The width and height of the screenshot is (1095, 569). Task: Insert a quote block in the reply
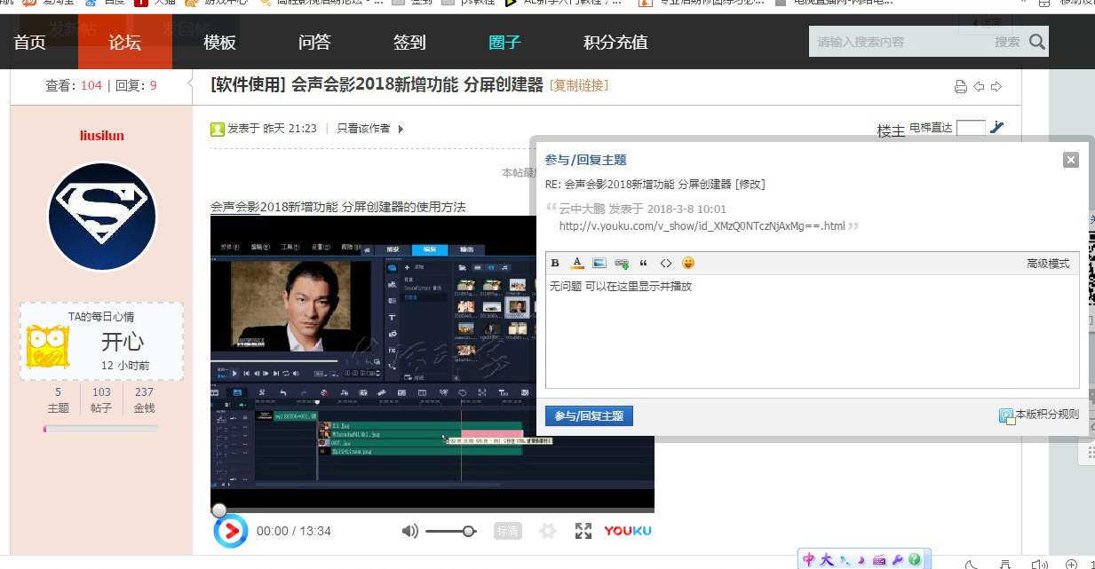click(x=644, y=263)
